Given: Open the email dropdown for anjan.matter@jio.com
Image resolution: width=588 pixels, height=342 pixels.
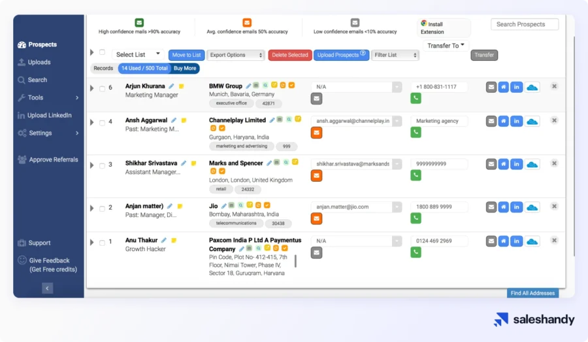Looking at the screenshot, I should pos(397,207).
